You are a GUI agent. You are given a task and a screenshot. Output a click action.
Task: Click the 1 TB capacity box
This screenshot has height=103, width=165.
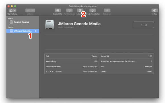[144, 25]
